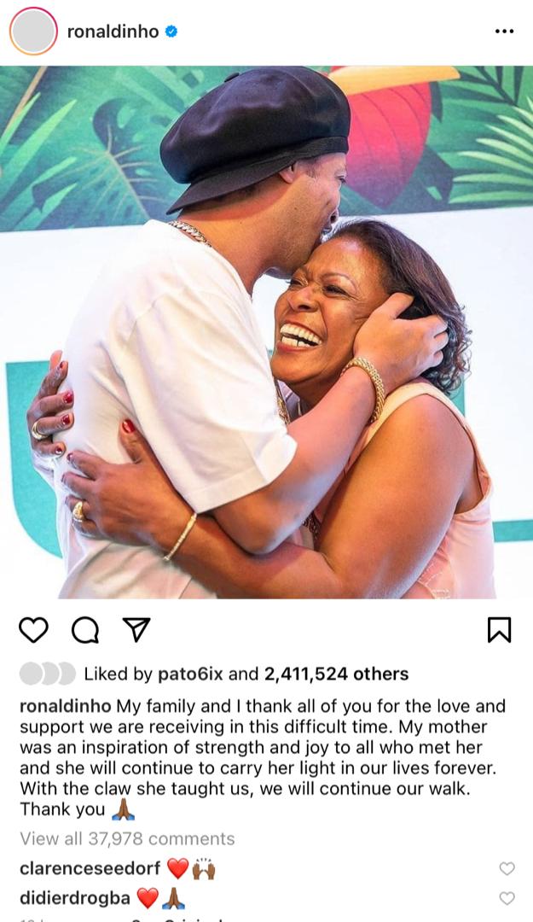View all 37,978 comments
The height and width of the screenshot is (922, 533).
(128, 838)
